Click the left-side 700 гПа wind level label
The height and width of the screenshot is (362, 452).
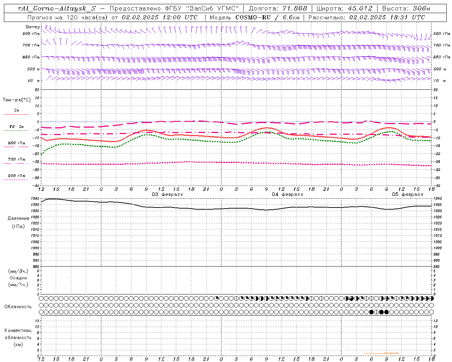click(31, 45)
